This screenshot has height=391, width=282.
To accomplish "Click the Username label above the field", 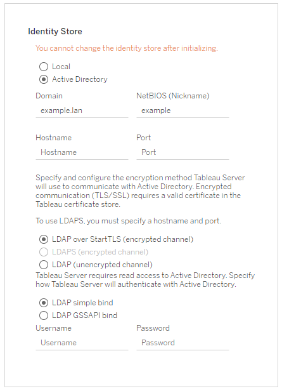I will pyautogui.click(x=53, y=328).
